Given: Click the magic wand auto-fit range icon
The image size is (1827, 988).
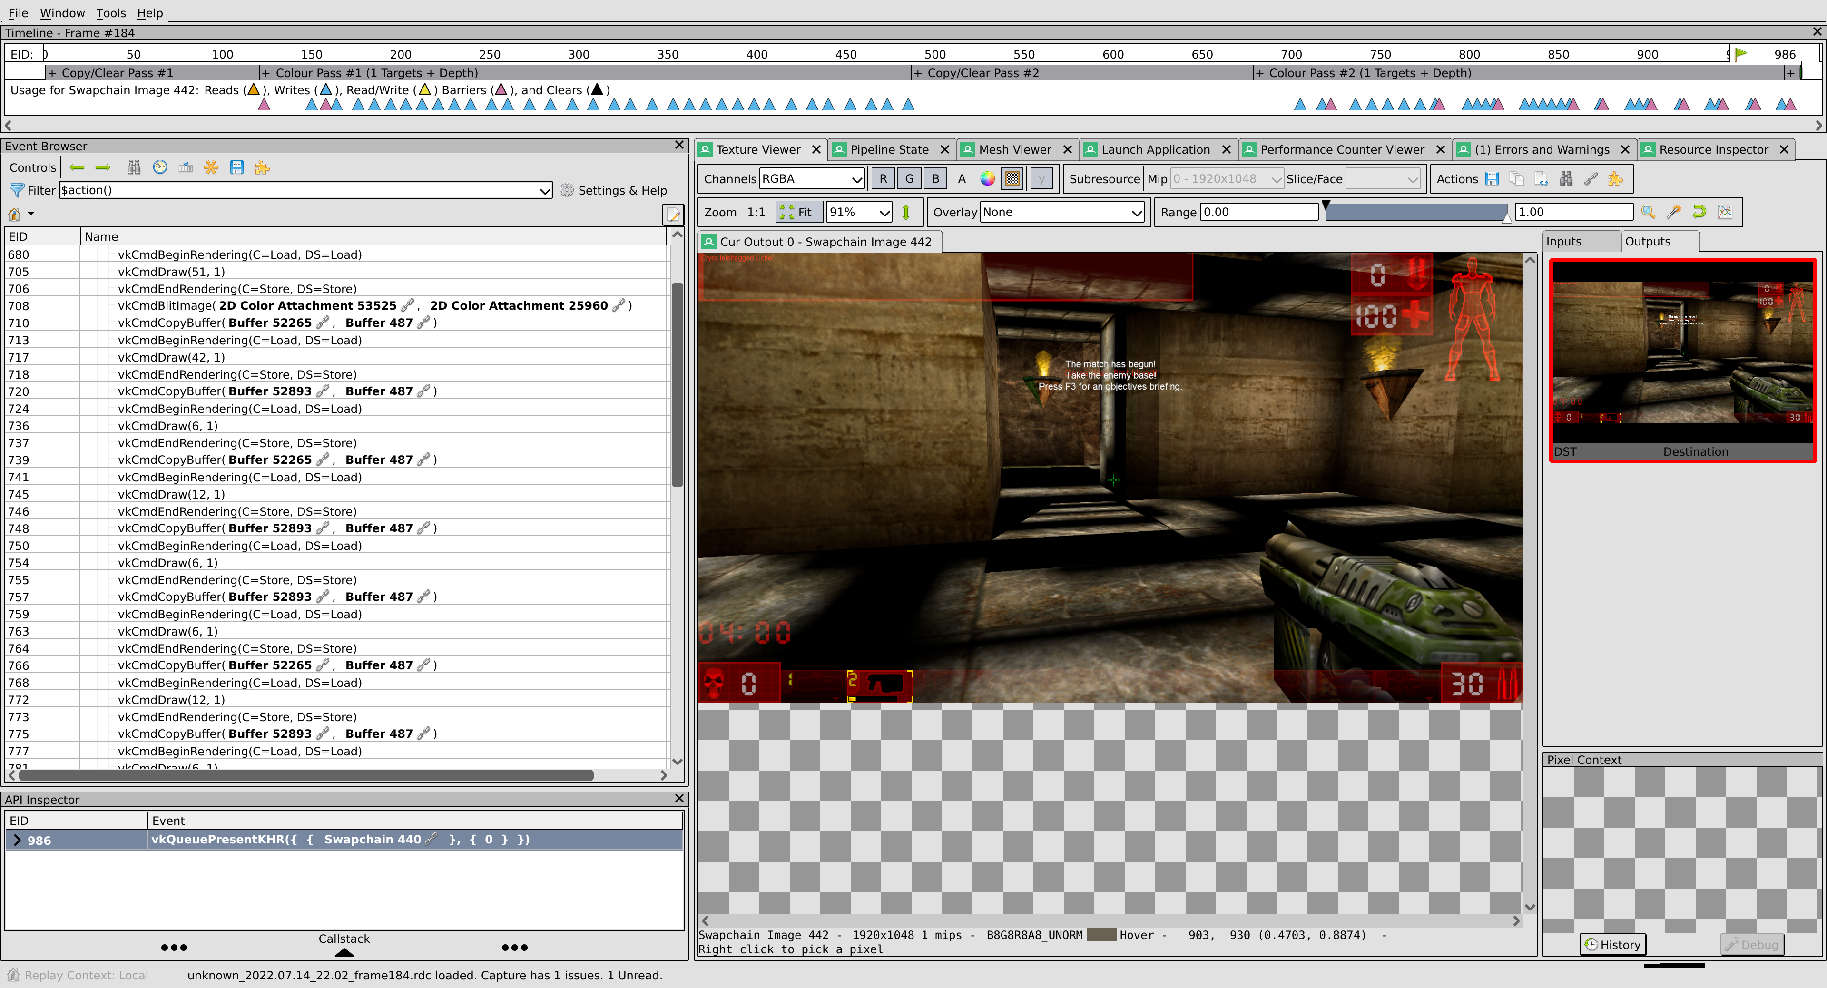Looking at the screenshot, I should tap(1674, 211).
